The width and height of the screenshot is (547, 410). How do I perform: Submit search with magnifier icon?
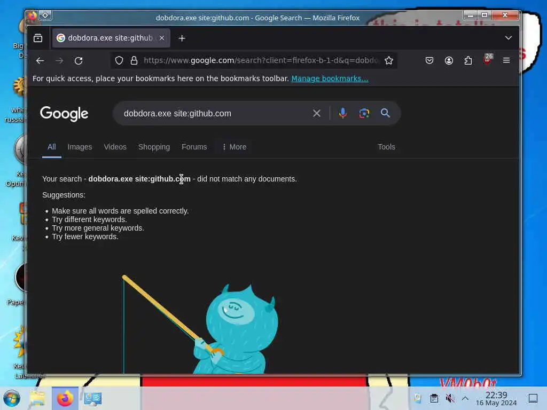tap(385, 113)
